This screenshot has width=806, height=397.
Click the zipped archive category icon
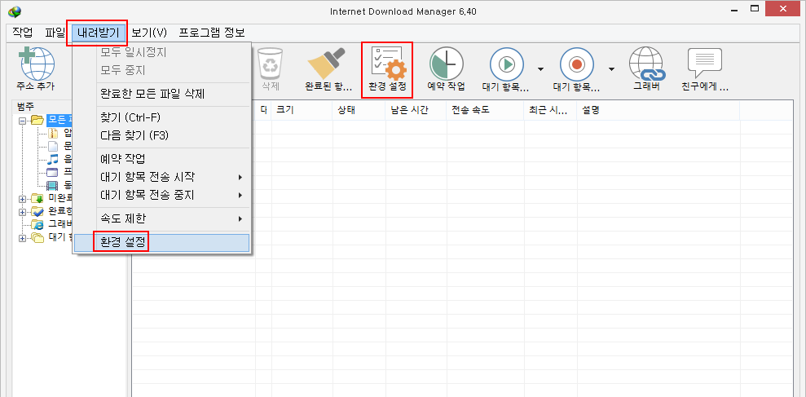(53, 133)
